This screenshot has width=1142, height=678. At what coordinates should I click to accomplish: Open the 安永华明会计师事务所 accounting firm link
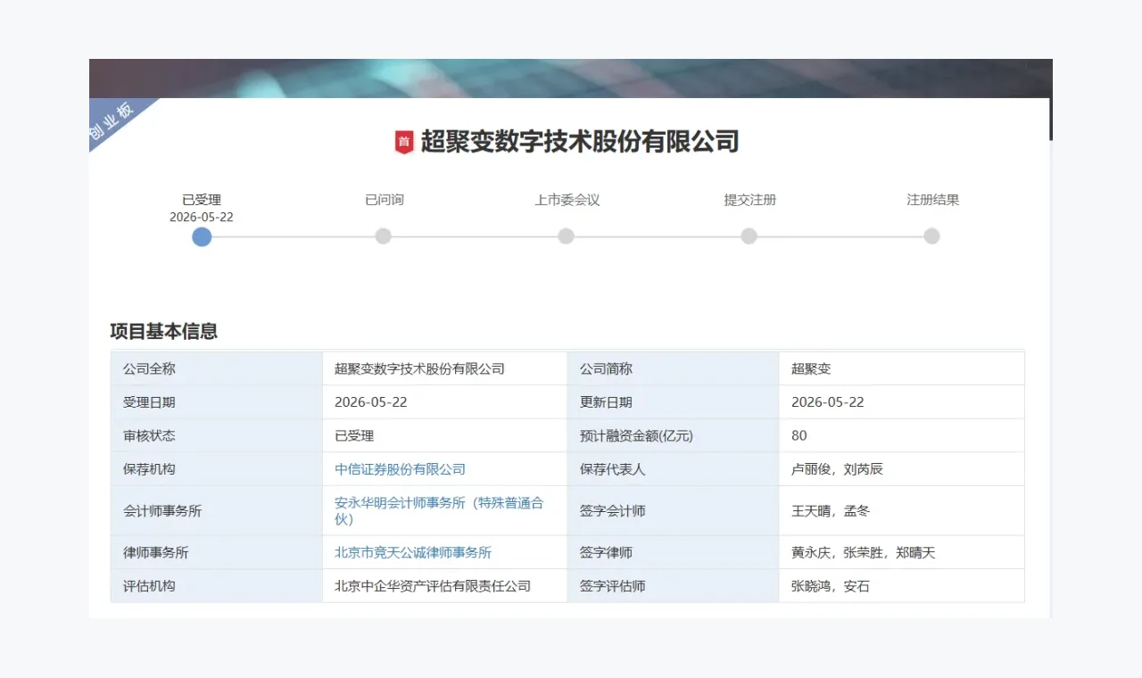tap(439, 510)
